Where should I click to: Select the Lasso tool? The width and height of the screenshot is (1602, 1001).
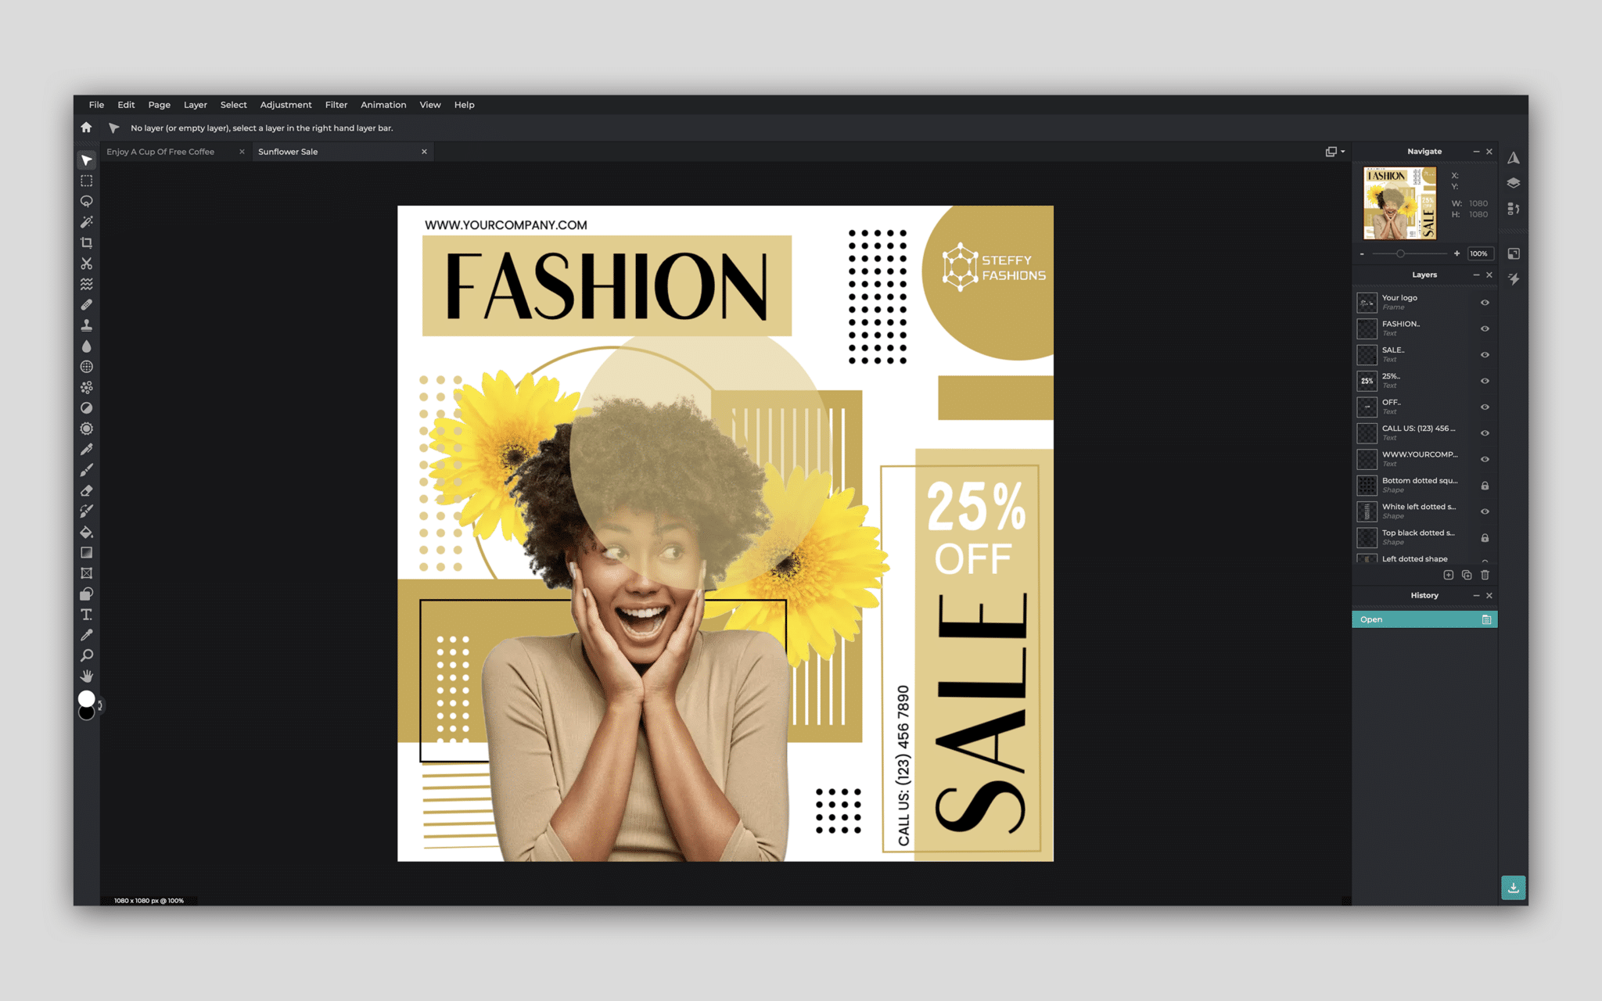(87, 202)
